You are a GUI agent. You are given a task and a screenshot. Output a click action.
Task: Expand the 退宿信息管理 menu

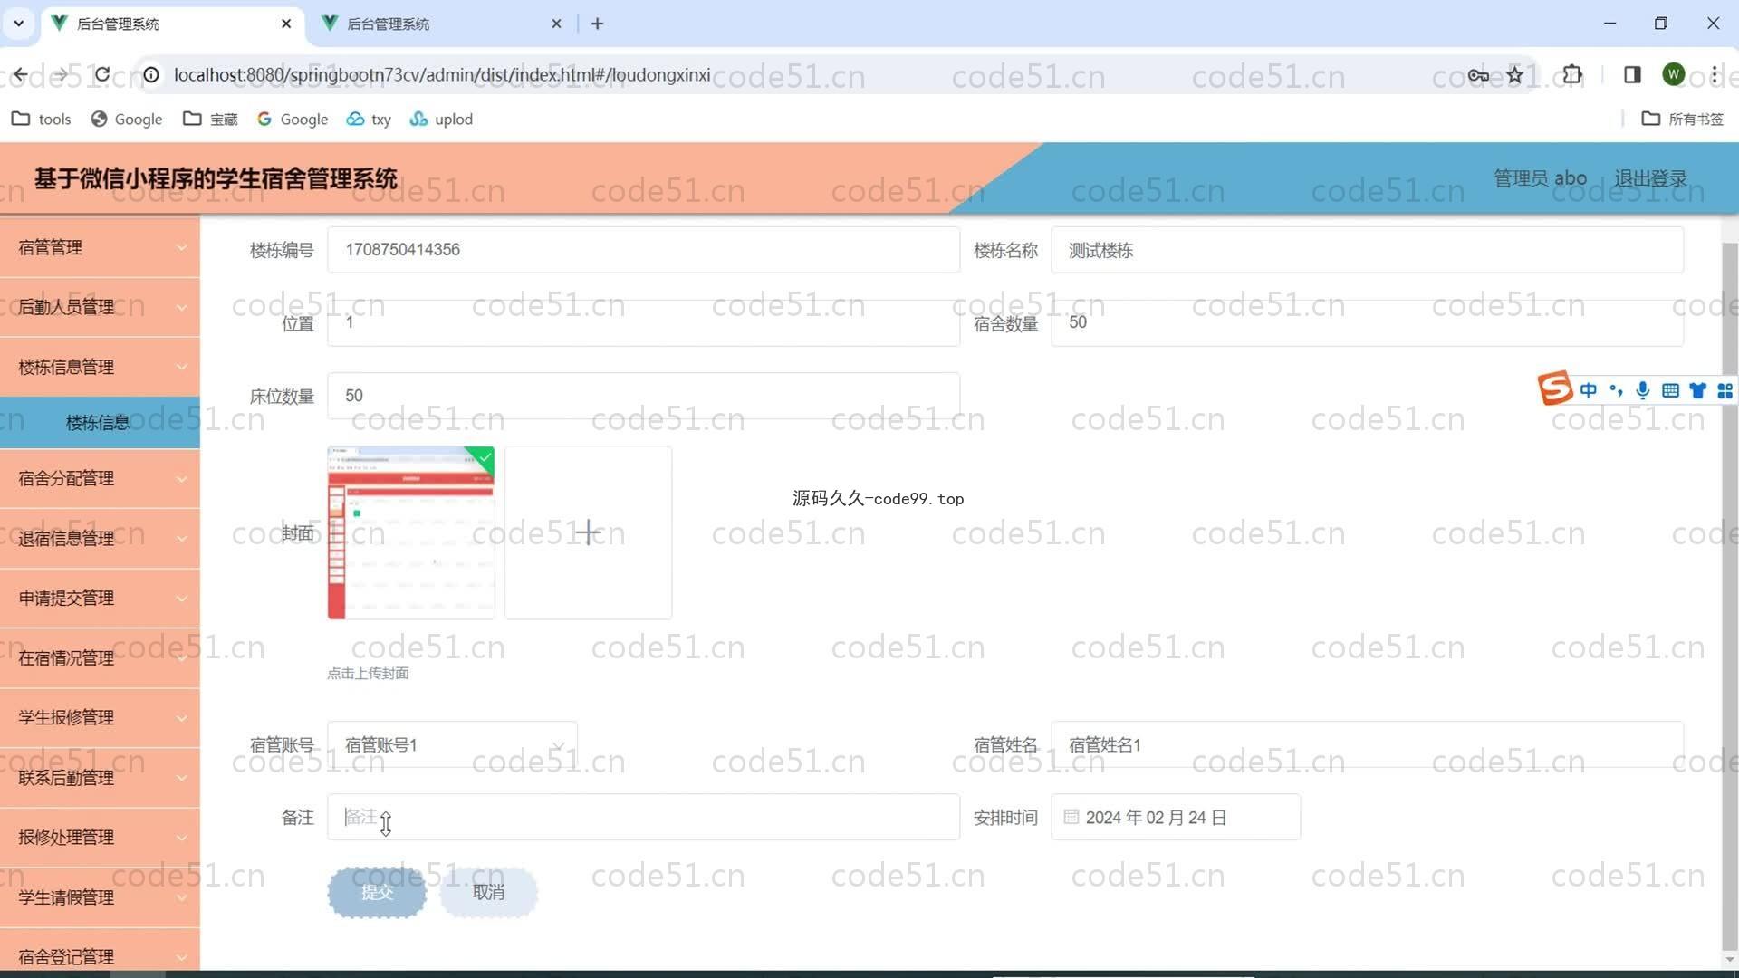[x=100, y=538]
